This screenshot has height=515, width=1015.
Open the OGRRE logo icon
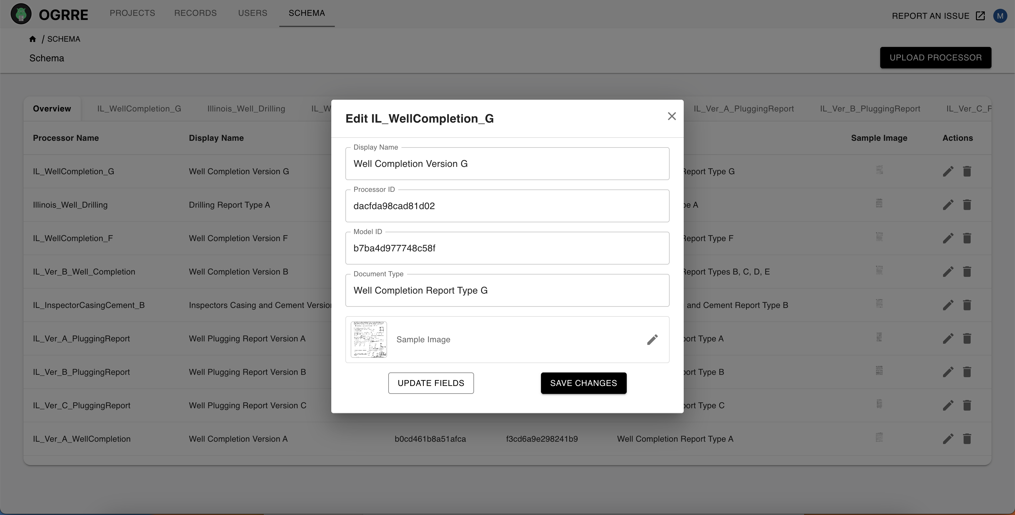(x=21, y=14)
